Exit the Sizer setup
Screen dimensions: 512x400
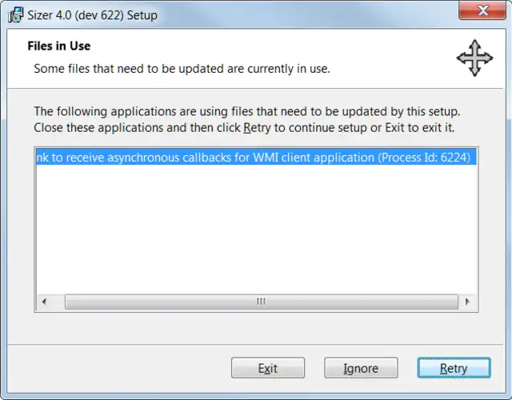pyautogui.click(x=268, y=368)
